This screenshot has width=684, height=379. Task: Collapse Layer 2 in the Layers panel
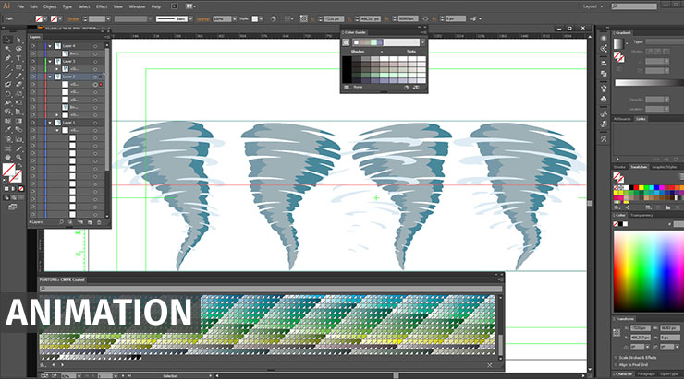coord(48,77)
